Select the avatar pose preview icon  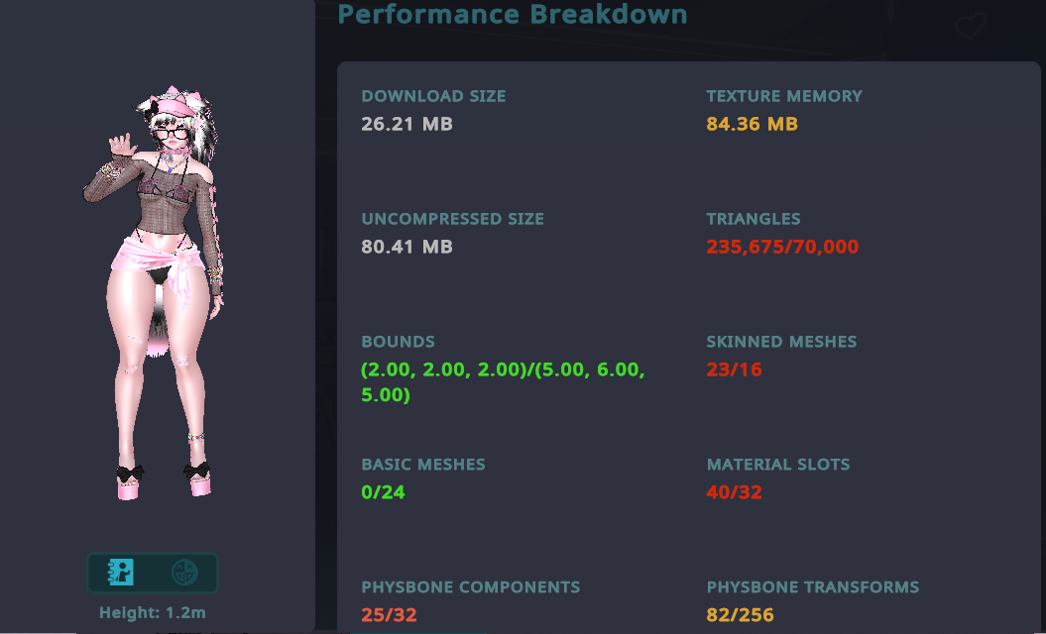pyautogui.click(x=121, y=572)
